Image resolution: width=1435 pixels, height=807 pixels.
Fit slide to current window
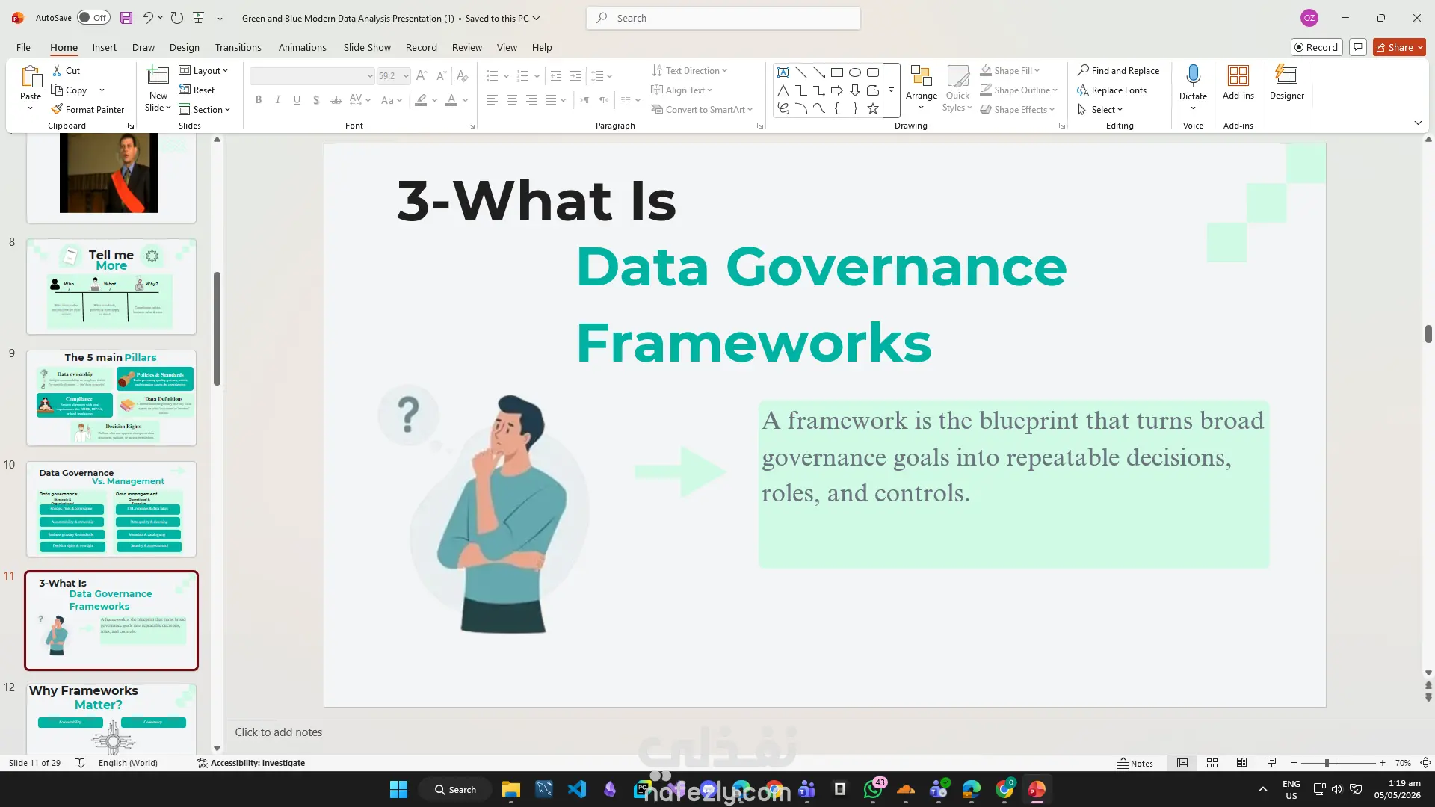pos(1425,763)
